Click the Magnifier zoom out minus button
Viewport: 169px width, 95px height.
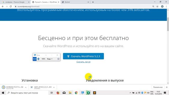tap(35, 59)
